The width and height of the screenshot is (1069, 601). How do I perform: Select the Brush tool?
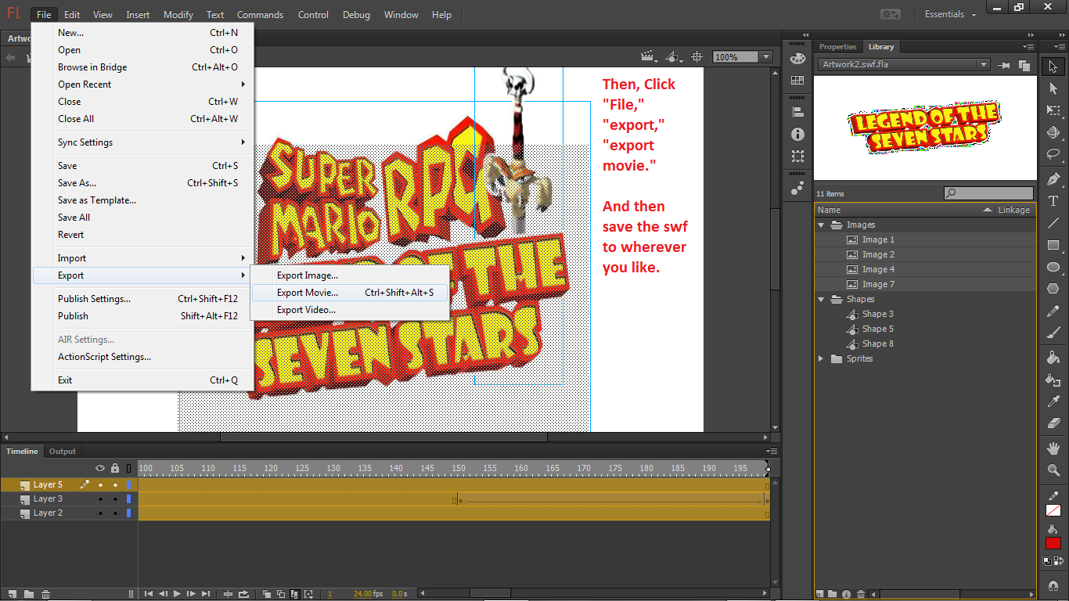1053,333
